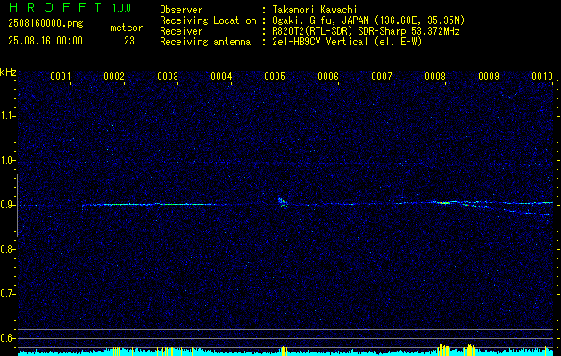Click time marker 0007
Screen dimensions: 561x356
pos(382,76)
